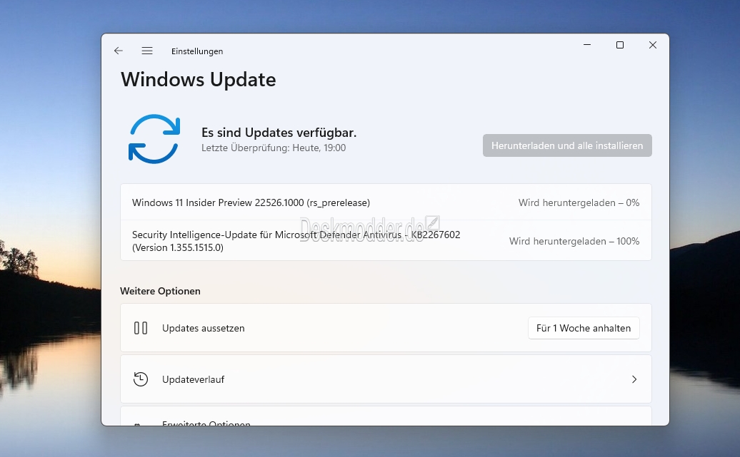Viewport: 740px width, 457px height.
Task: Minimize the Einstellungen window
Action: pyautogui.click(x=587, y=45)
